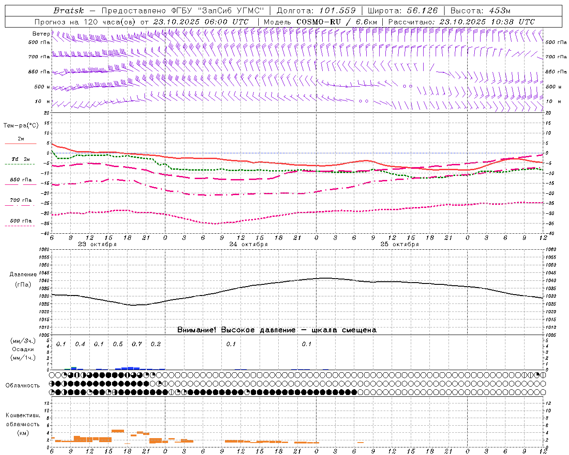Image resolution: width=569 pixels, height=455 pixels.
Task: Select the 0.5 precipitation value
Action: click(x=118, y=344)
